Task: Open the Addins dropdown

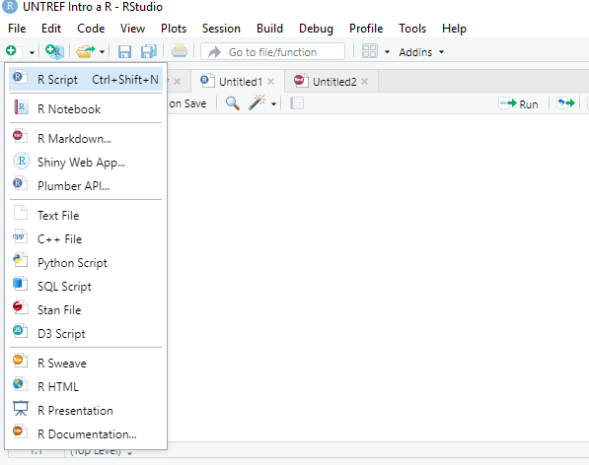Action: 421,52
